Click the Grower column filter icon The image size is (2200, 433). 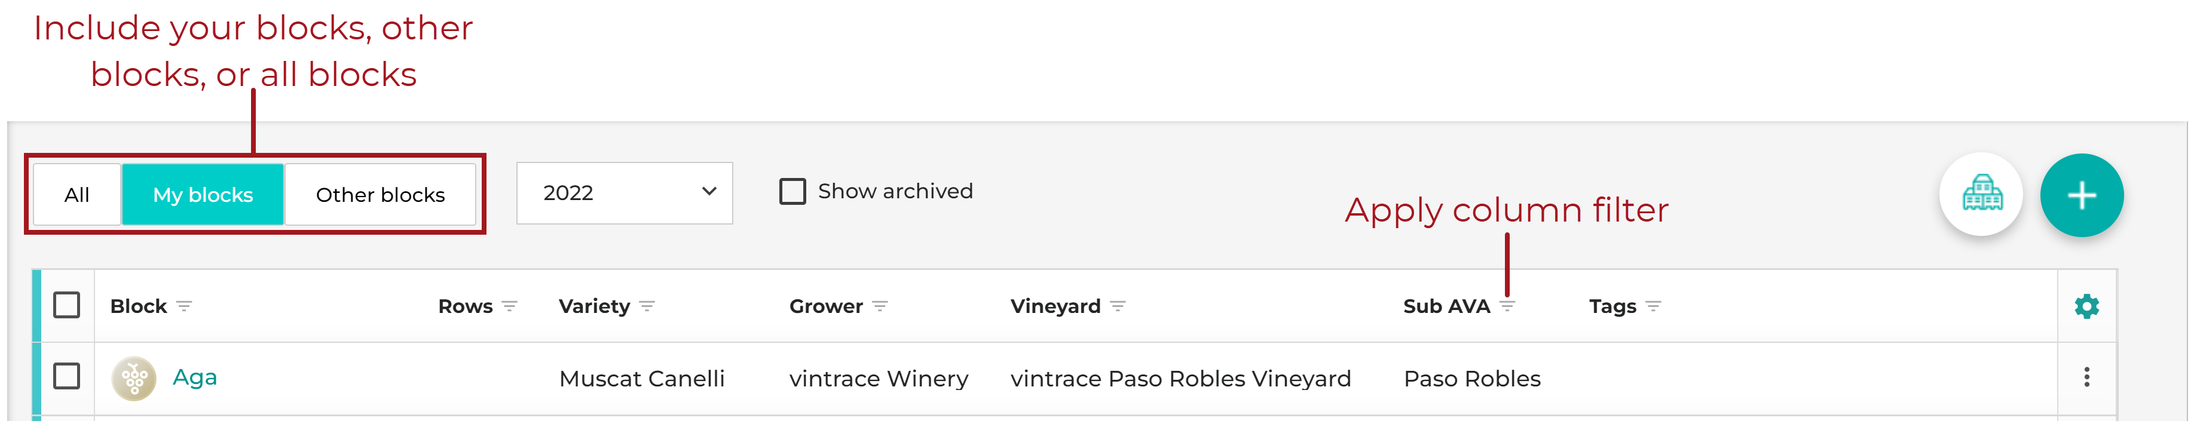pyautogui.click(x=880, y=306)
